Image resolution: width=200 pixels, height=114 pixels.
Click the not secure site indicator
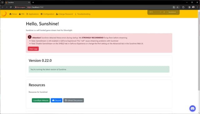pyautogui.click(x=20, y=7)
